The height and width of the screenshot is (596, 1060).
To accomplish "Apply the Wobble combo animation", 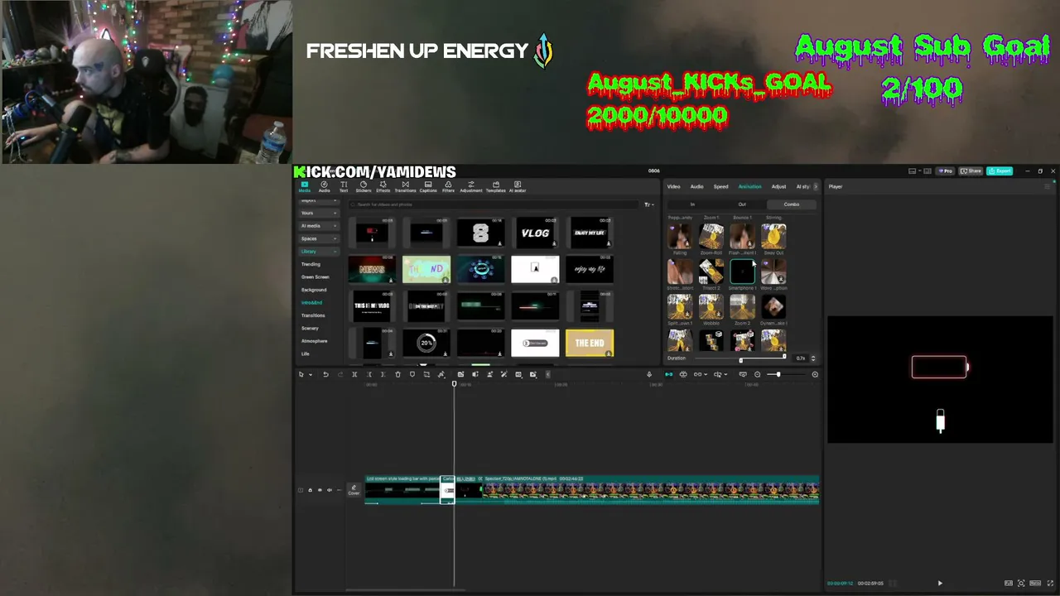I will pyautogui.click(x=711, y=309).
